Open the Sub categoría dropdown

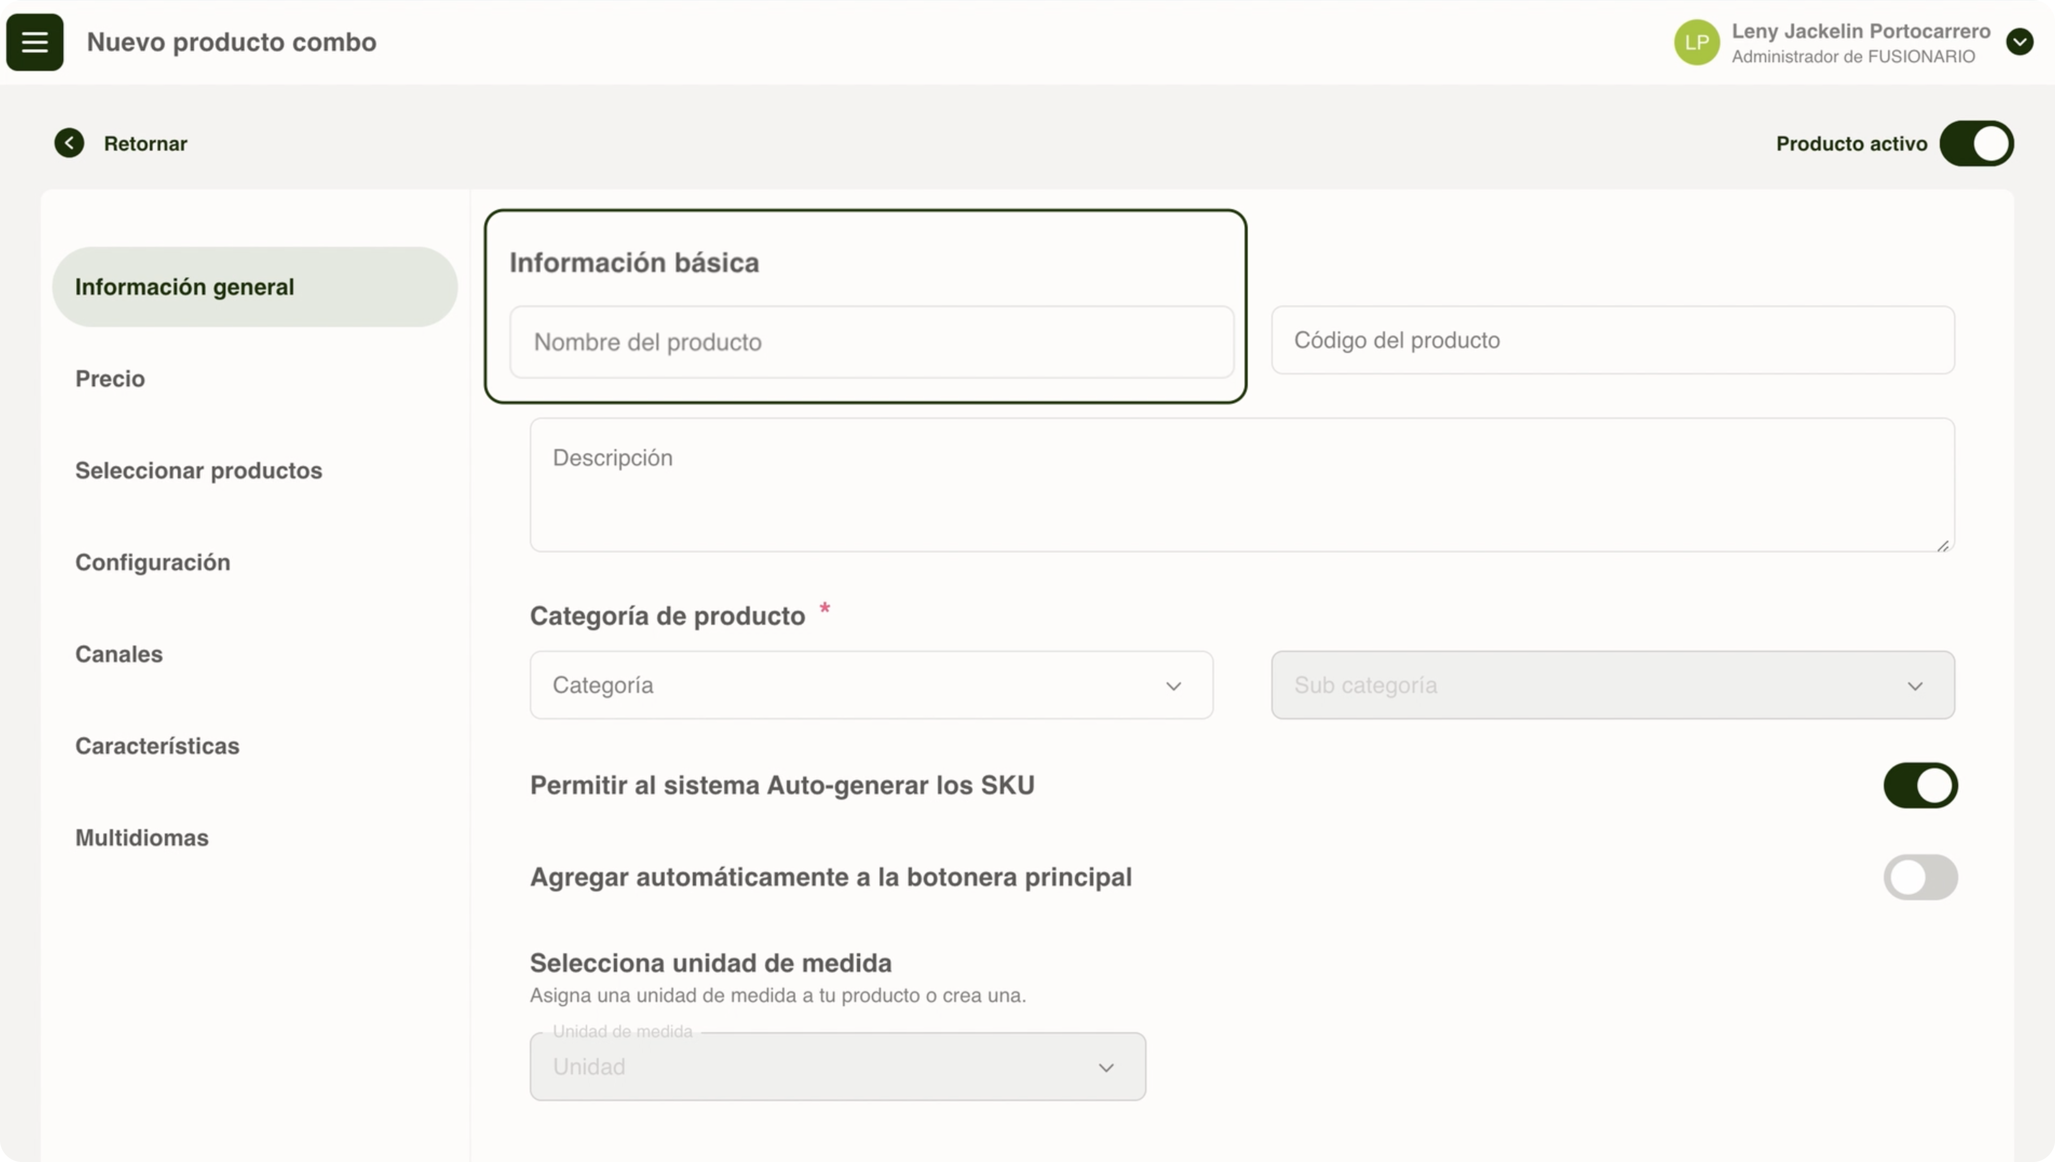1612,685
